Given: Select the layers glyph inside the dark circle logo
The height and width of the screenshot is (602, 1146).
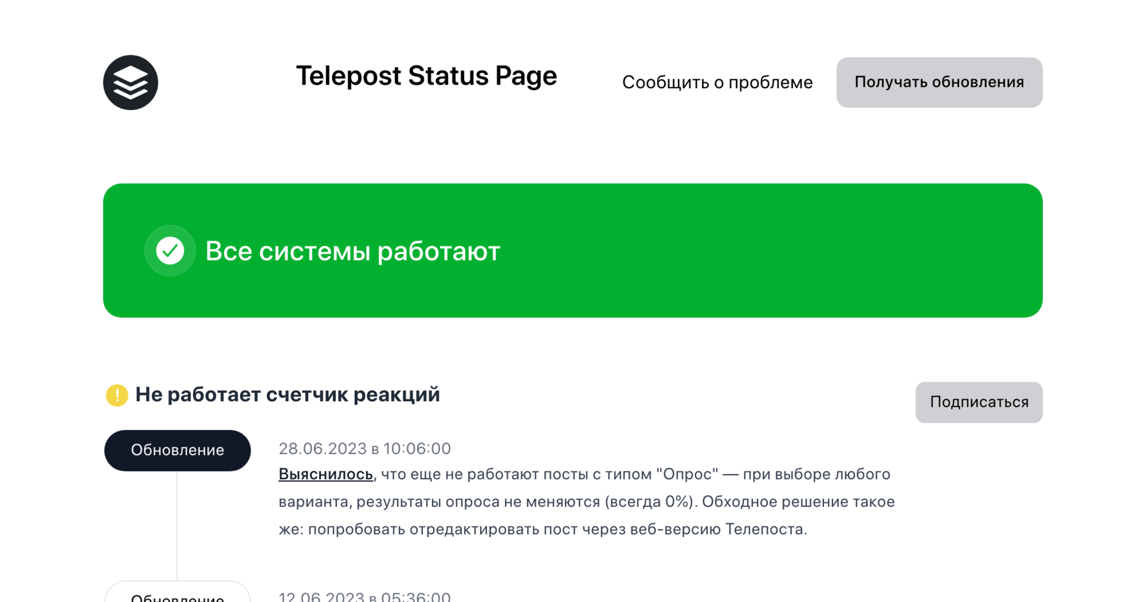Looking at the screenshot, I should [x=130, y=82].
